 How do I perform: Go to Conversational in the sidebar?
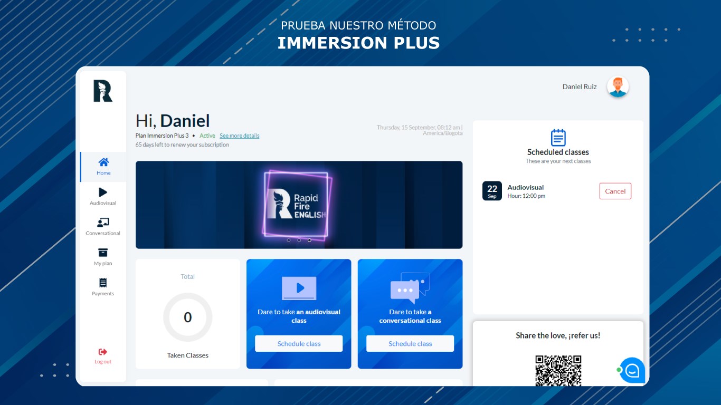click(103, 227)
